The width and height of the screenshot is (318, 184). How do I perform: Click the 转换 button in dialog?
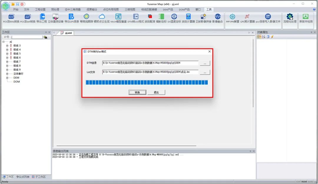pyautogui.click(x=137, y=92)
